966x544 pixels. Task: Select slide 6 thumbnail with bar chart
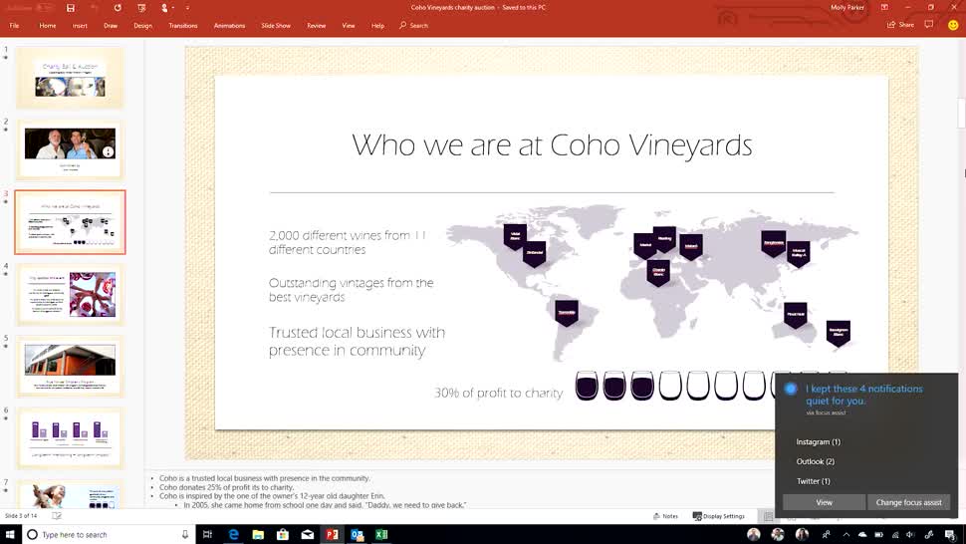70,438
